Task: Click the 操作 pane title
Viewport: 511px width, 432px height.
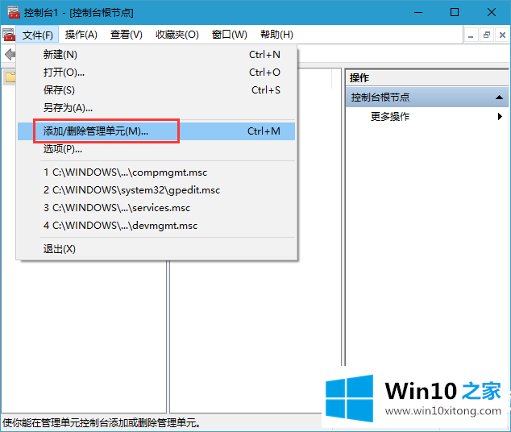Action: point(359,78)
